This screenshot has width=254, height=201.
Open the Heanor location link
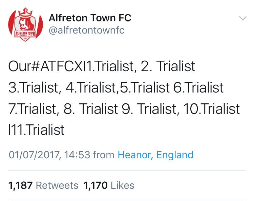coord(135,155)
